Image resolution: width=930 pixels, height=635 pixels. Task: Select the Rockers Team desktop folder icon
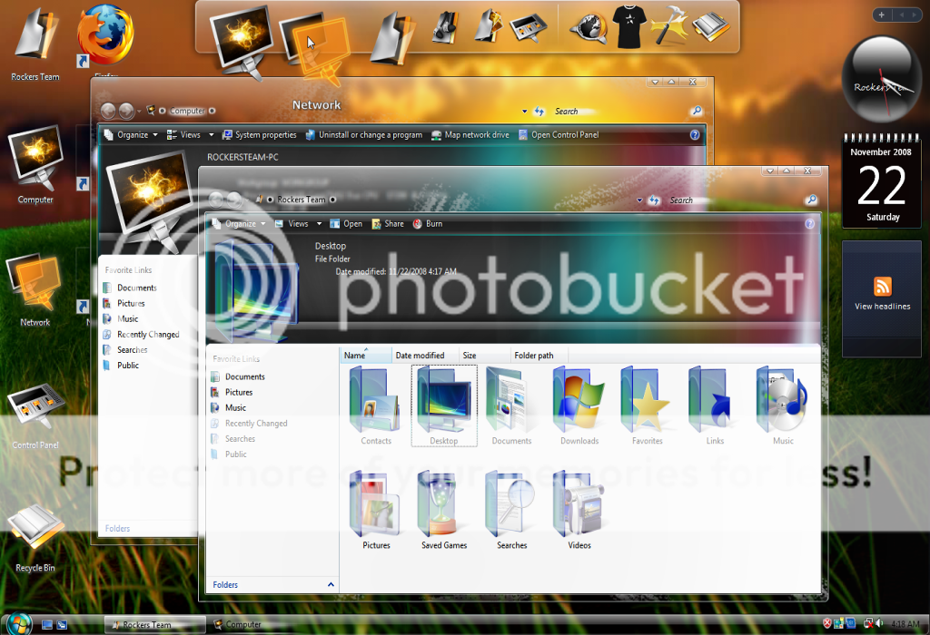[35, 43]
